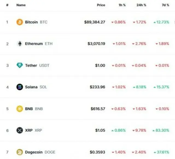Sort by rank using the # header
The image size is (175, 159).
[x=7, y=5]
